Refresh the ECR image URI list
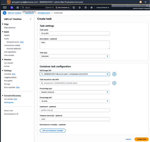Image resolution: width=150 pixels, height=142 pixels. (x=114, y=74)
